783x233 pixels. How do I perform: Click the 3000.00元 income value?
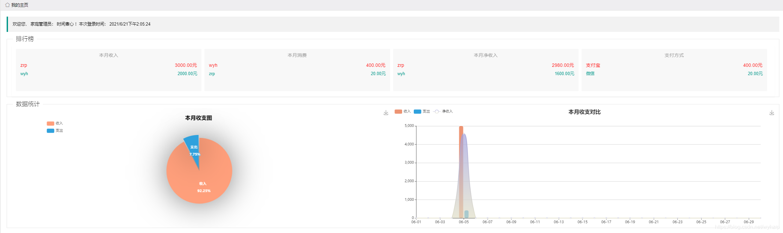[x=186, y=65]
